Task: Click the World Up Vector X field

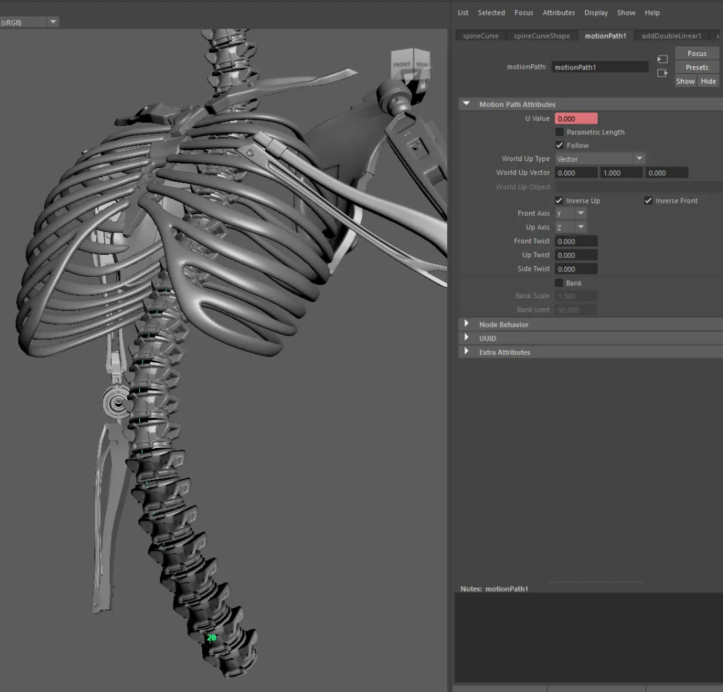Action: [x=576, y=172]
